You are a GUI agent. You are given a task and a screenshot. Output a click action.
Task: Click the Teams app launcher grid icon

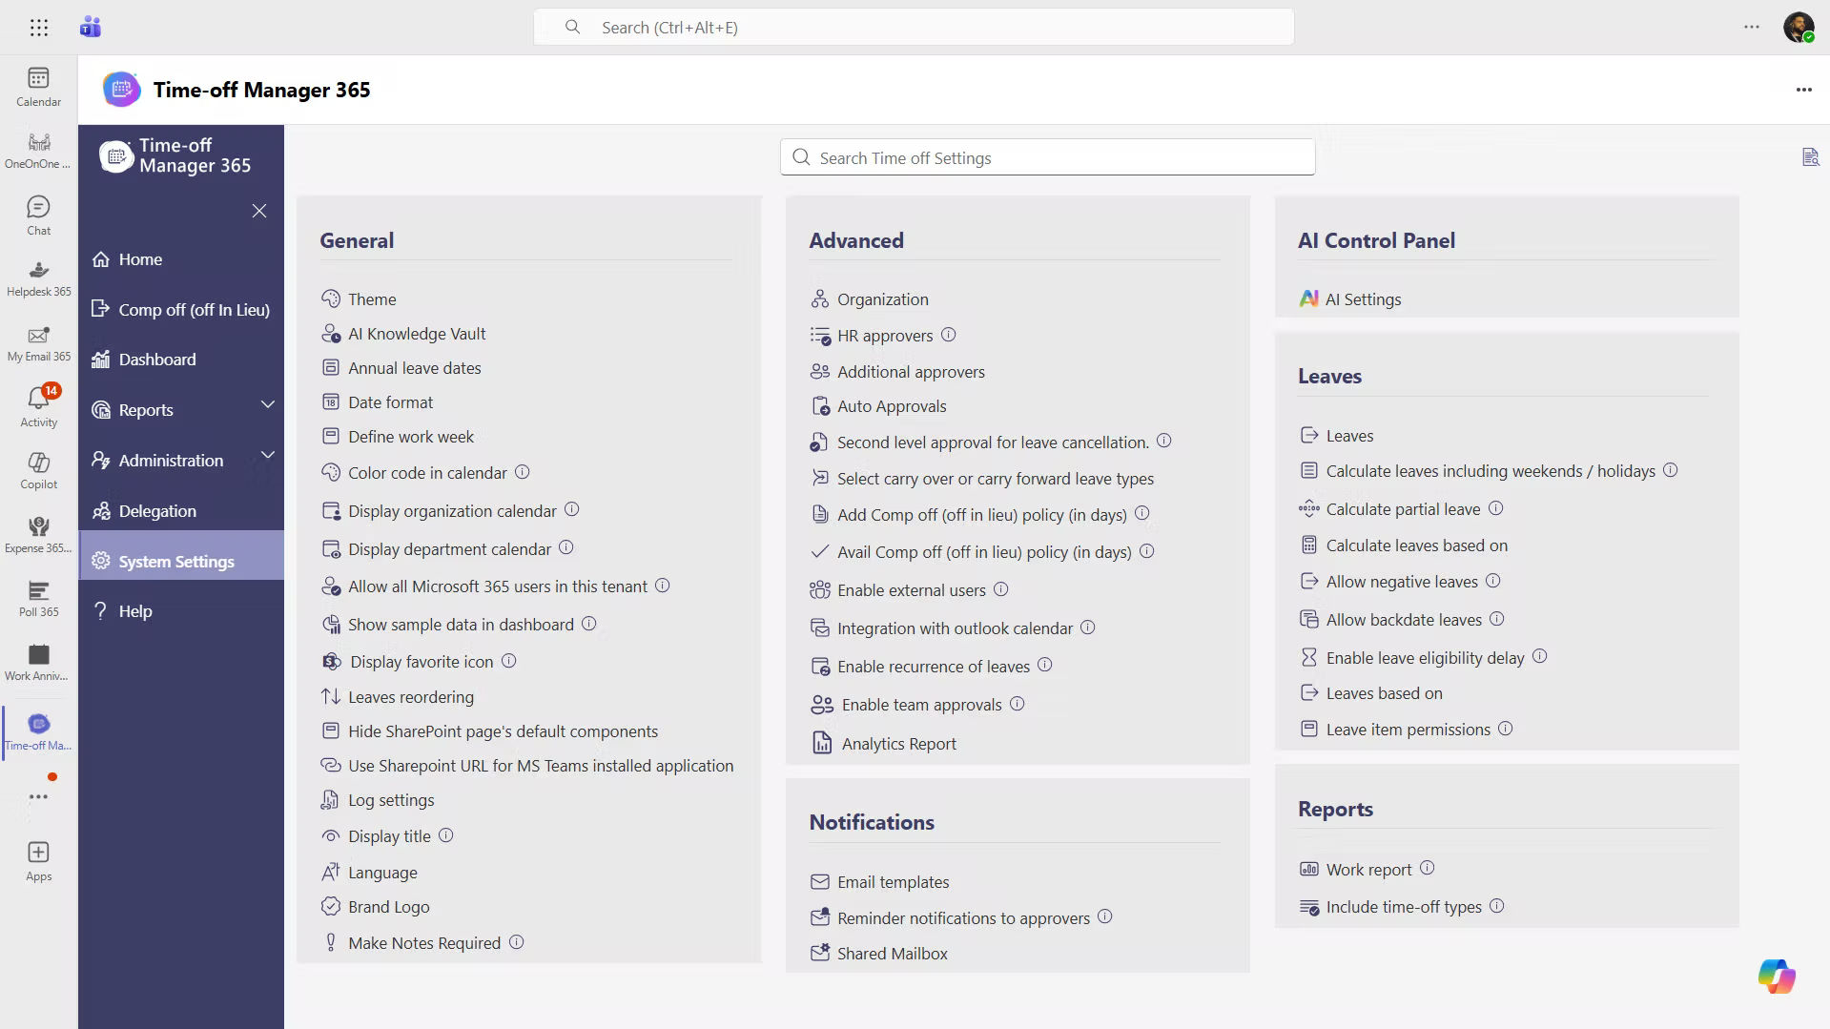click(39, 28)
